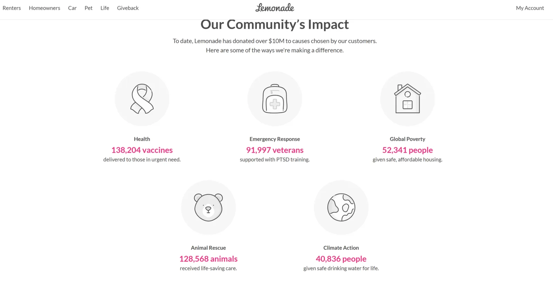Click the Health ribbon icon
This screenshot has height=282, width=553.
click(x=142, y=99)
